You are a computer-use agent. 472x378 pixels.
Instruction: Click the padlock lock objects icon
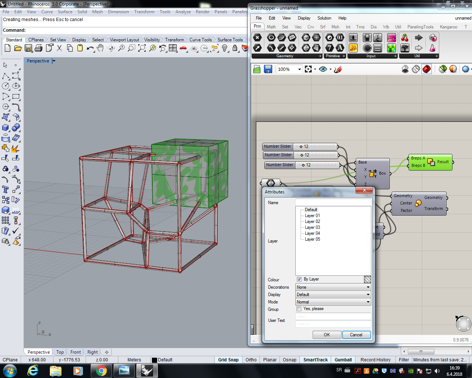tap(235, 48)
